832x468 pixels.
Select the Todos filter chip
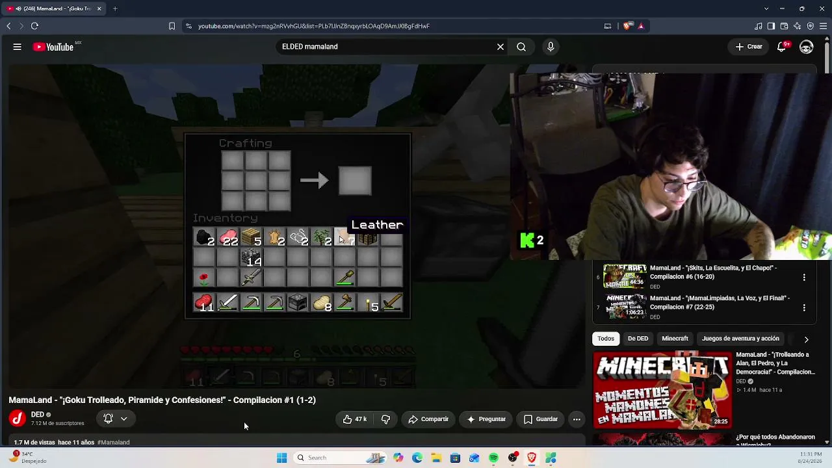pos(606,339)
